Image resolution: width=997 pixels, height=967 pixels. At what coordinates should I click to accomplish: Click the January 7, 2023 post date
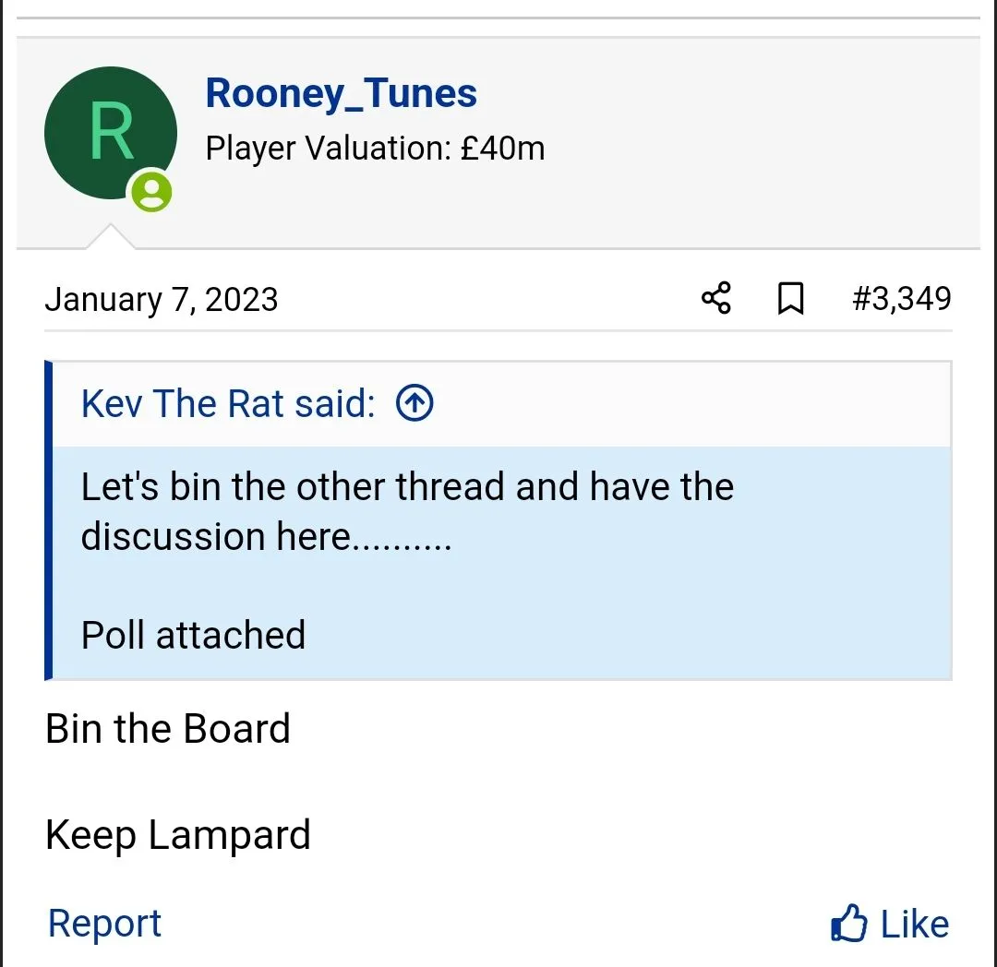pos(162,300)
